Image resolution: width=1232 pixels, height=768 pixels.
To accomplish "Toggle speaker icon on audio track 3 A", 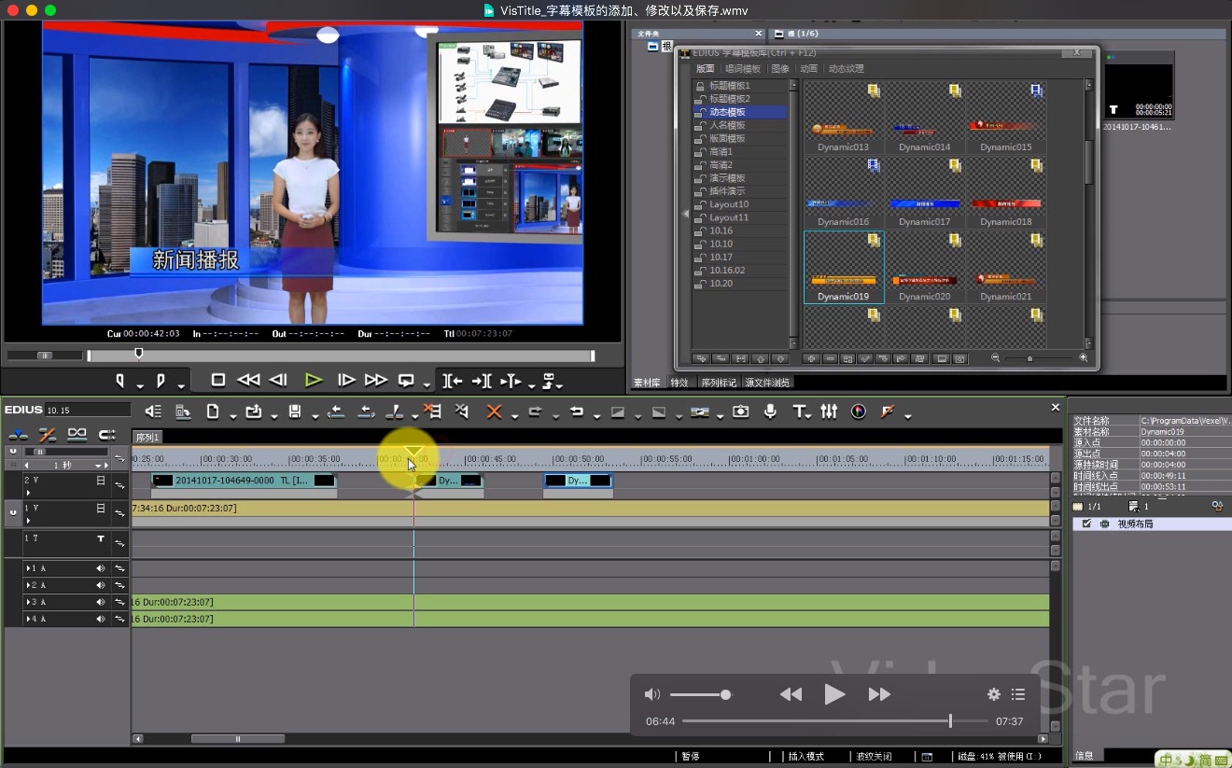I will point(101,602).
